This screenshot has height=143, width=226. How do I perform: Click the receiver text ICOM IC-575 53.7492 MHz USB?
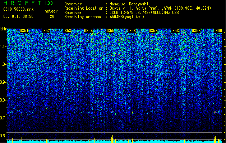point(144,13)
